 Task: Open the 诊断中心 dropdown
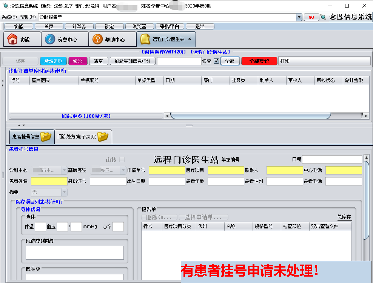click(64, 170)
